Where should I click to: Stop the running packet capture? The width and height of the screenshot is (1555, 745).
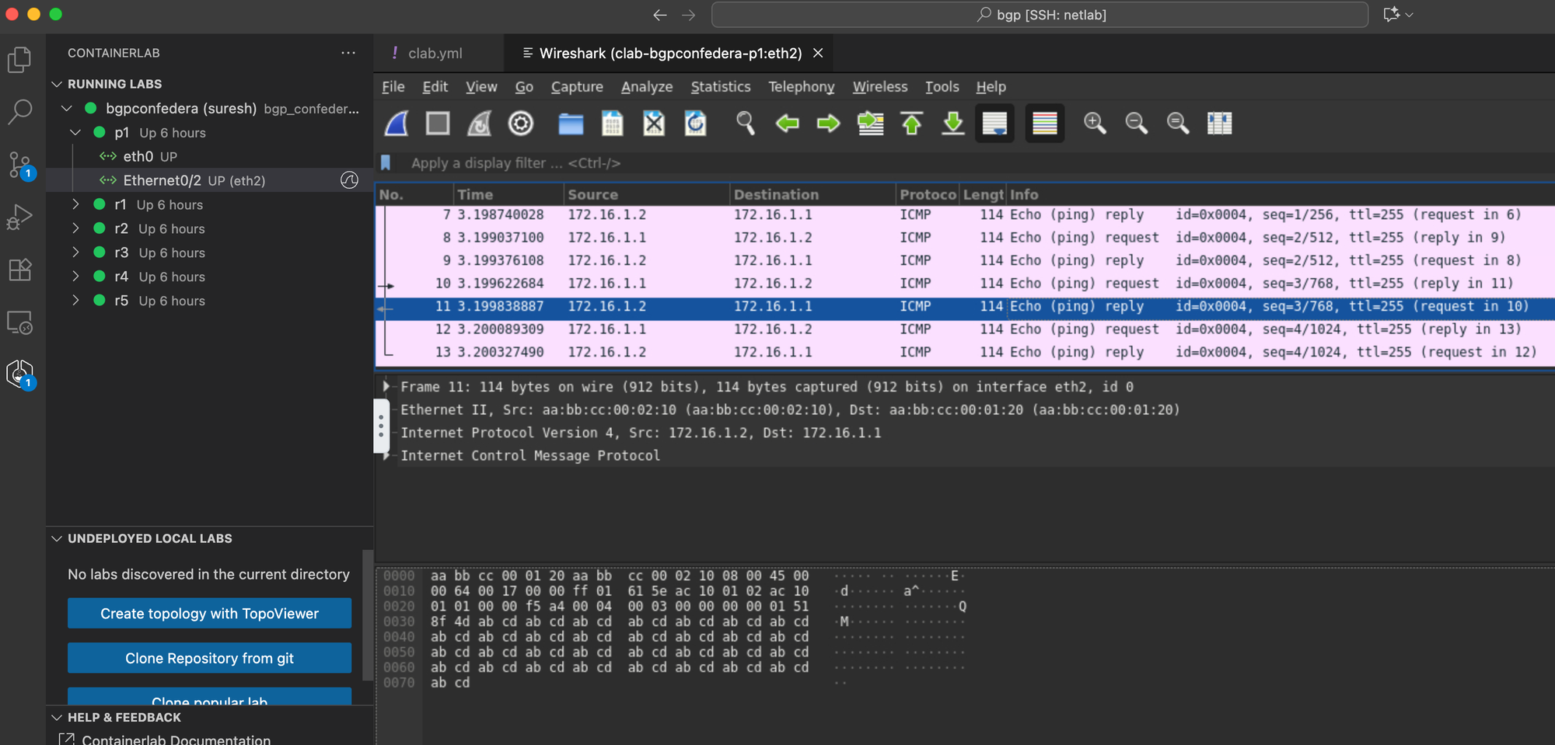(x=438, y=124)
